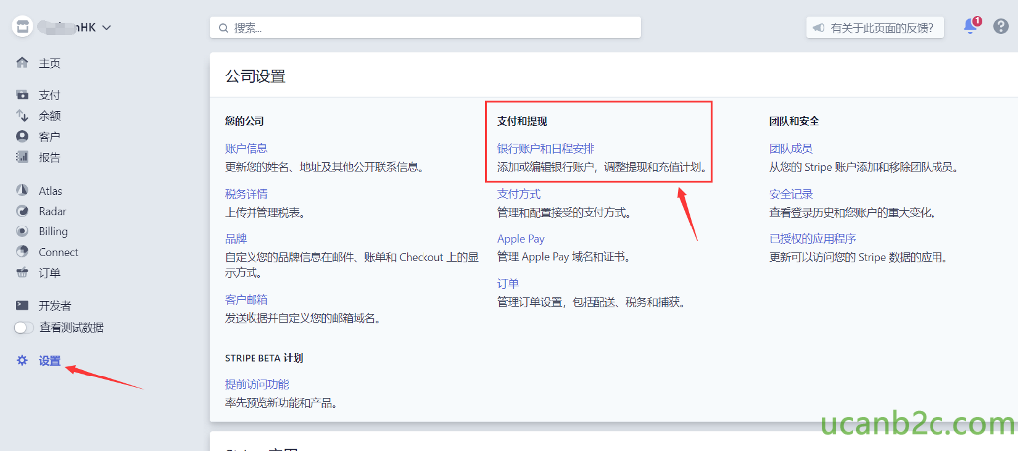Open the notifications bell
Viewport: 1018px width, 451px height.
tap(972, 25)
